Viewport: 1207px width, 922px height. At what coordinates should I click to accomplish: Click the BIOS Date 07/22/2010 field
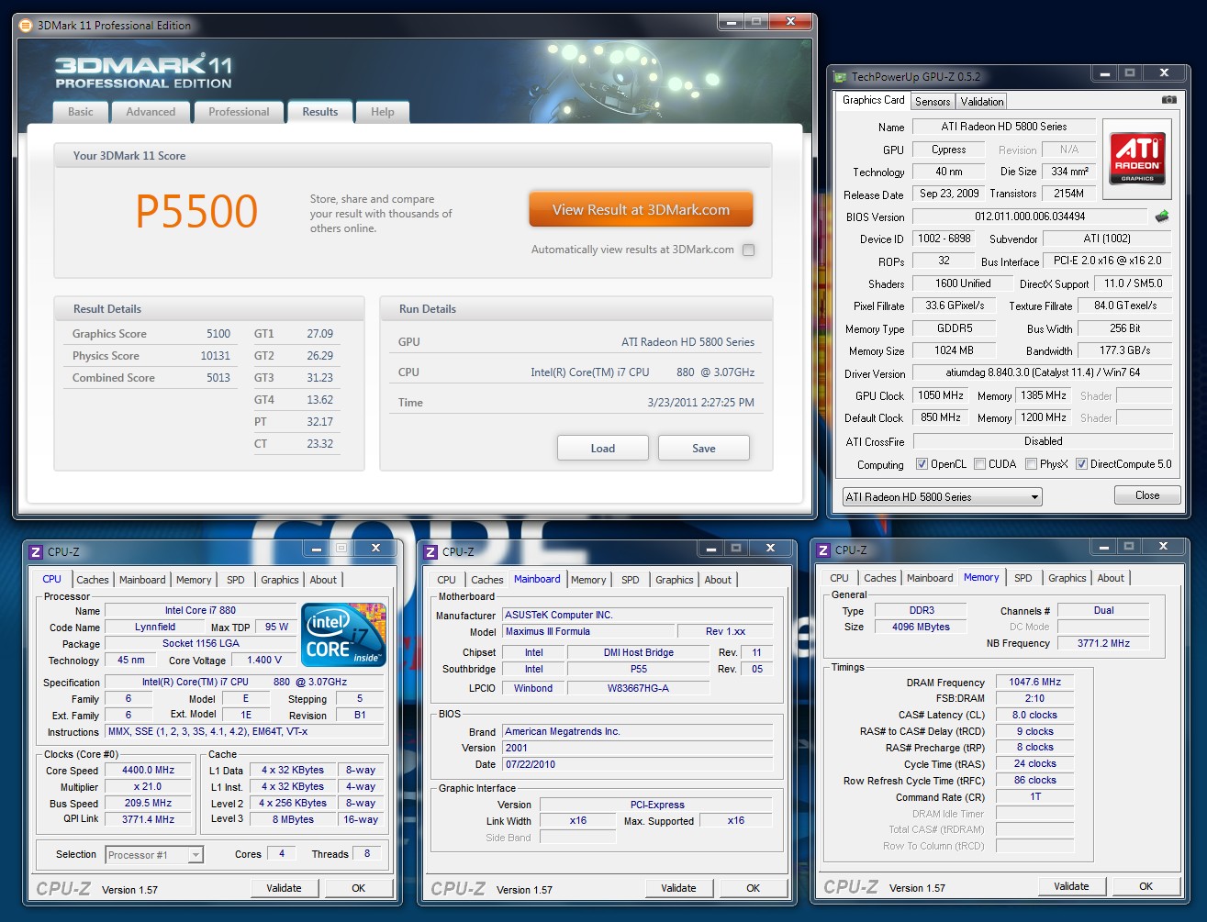[x=637, y=764]
